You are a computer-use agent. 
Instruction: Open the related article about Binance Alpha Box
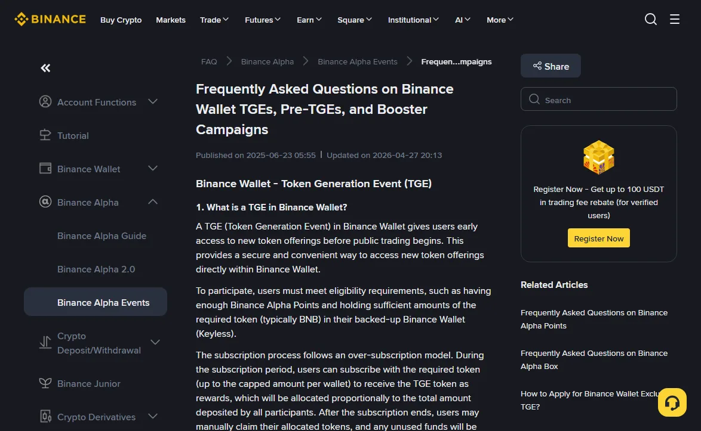(594, 359)
